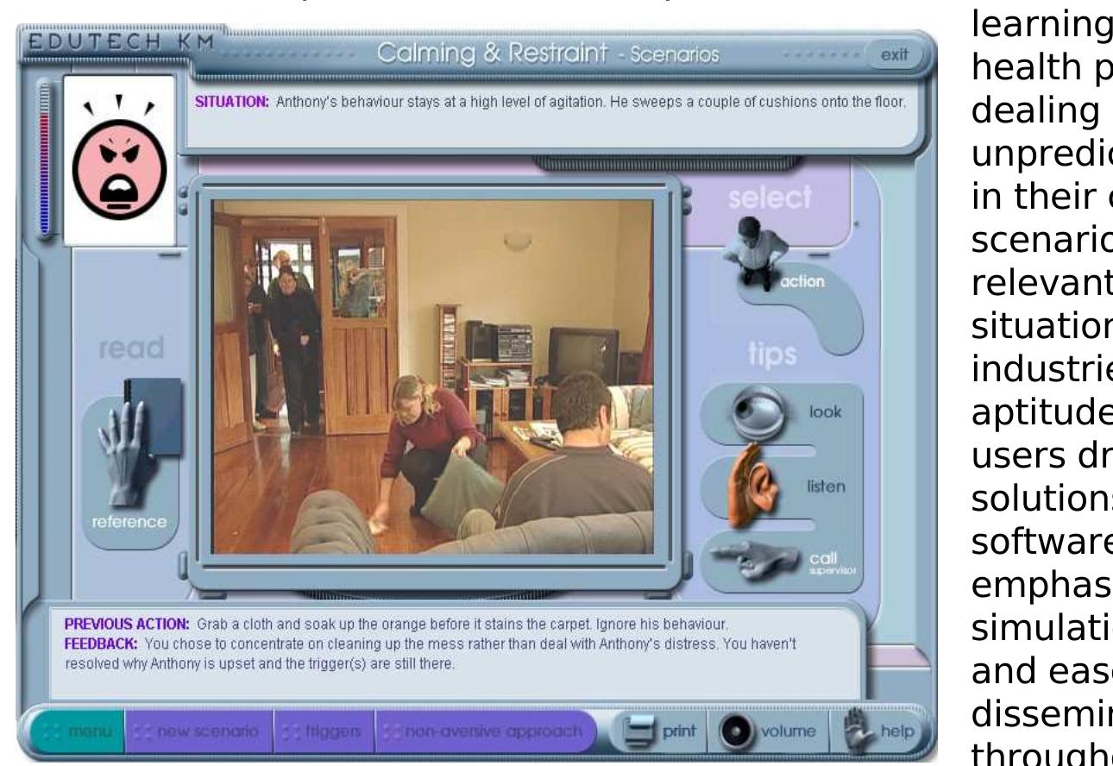Click the printer icon

[639, 733]
